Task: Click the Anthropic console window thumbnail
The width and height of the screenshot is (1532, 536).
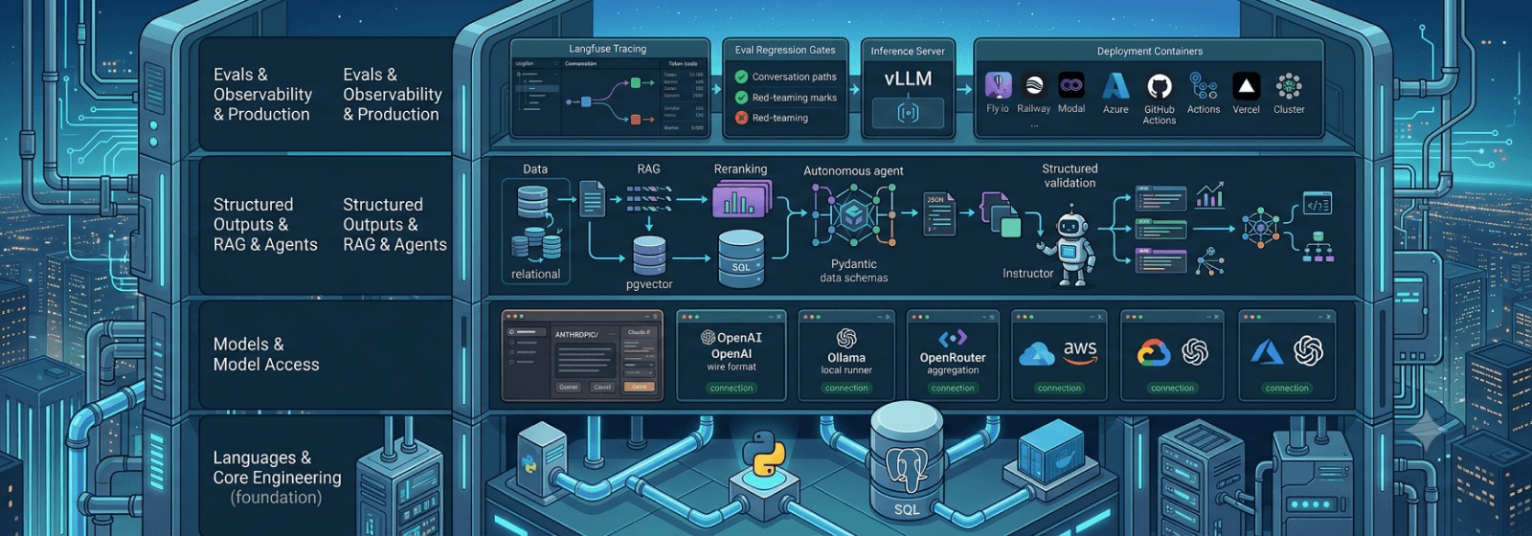Action: tap(582, 355)
